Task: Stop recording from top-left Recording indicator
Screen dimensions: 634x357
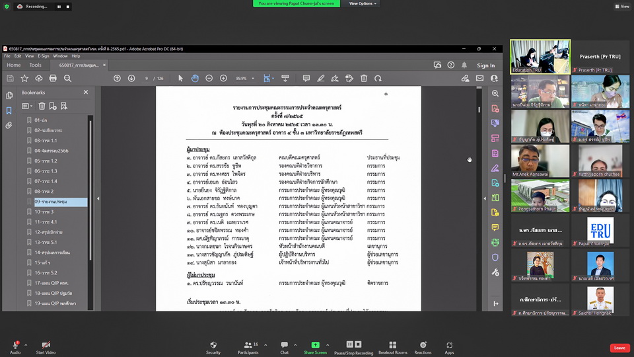Action: [x=68, y=7]
